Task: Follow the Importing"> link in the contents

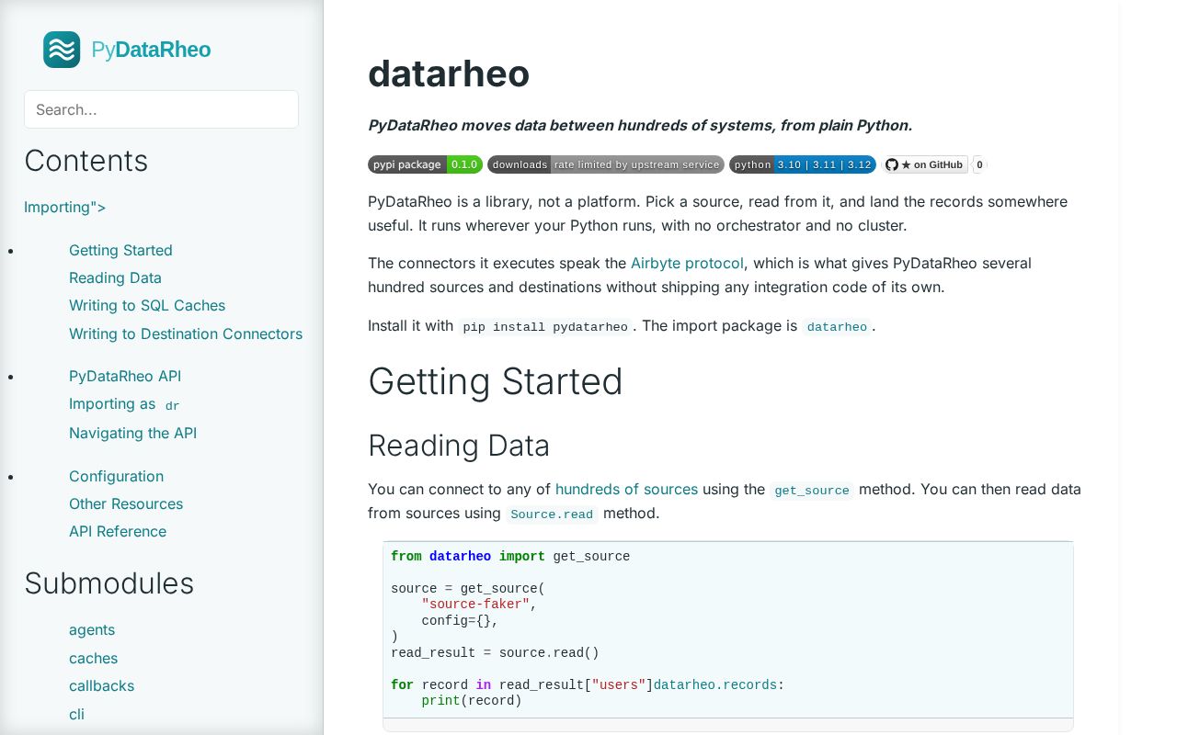Action: pyautogui.click(x=65, y=207)
